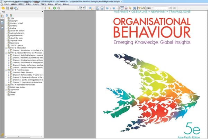Close the bookmark panel with header button
This screenshot has height=139, width=208.
42,12
